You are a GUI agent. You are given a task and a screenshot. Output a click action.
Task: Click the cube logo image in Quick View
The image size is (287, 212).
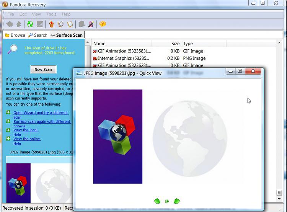118,136
